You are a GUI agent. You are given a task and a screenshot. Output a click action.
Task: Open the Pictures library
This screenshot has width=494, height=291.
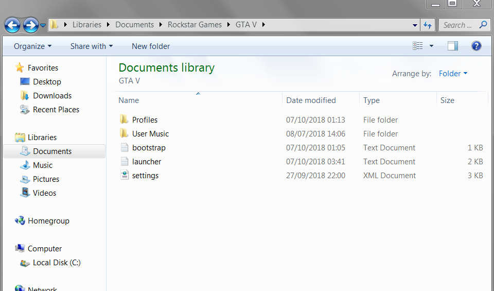click(46, 179)
